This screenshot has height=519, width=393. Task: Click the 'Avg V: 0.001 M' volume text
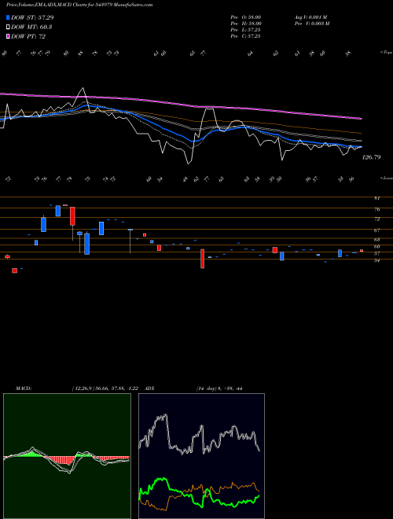tap(310, 17)
